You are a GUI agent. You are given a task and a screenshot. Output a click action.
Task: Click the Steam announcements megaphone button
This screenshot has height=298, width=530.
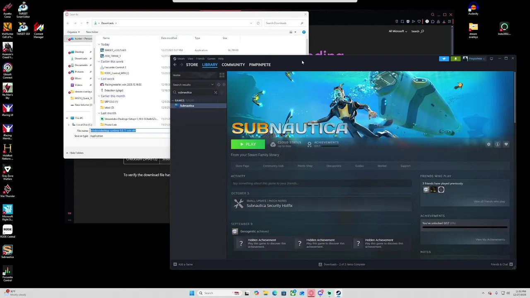[x=444, y=58]
